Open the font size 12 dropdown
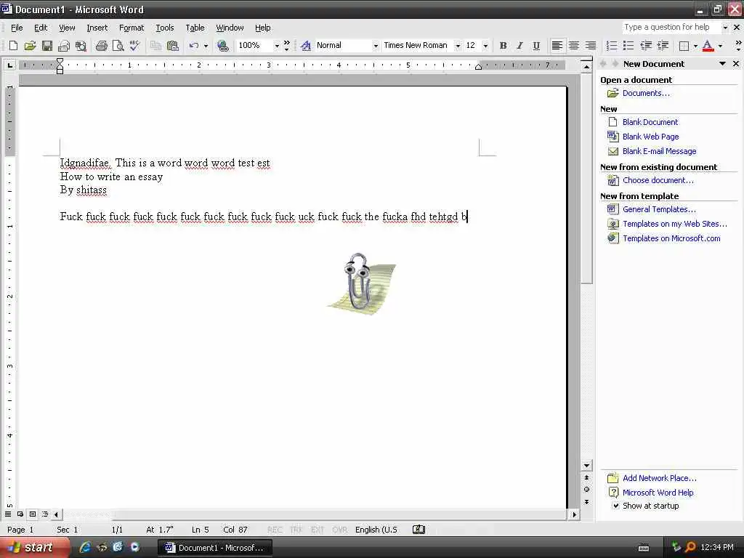 485,46
